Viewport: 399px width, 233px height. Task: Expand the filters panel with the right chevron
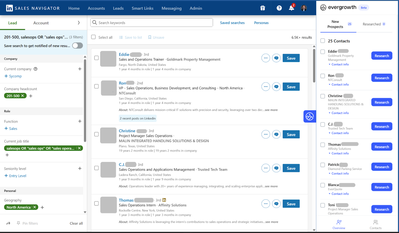coord(79,23)
